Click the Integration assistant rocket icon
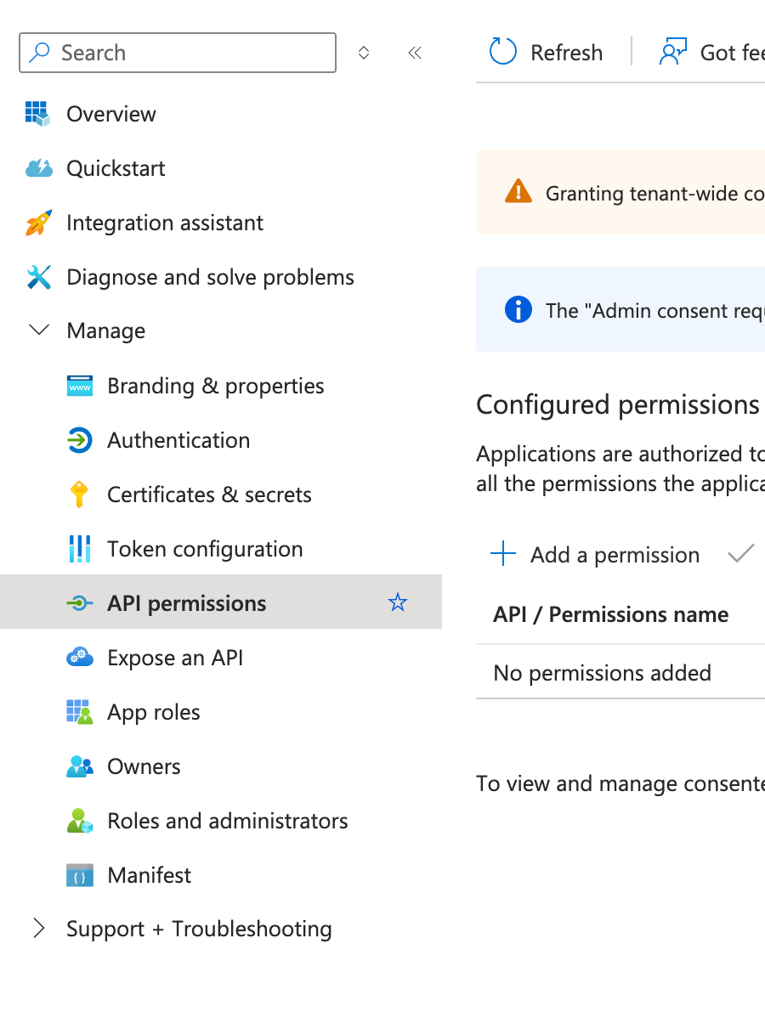This screenshot has width=765, height=1023. pyautogui.click(x=39, y=223)
